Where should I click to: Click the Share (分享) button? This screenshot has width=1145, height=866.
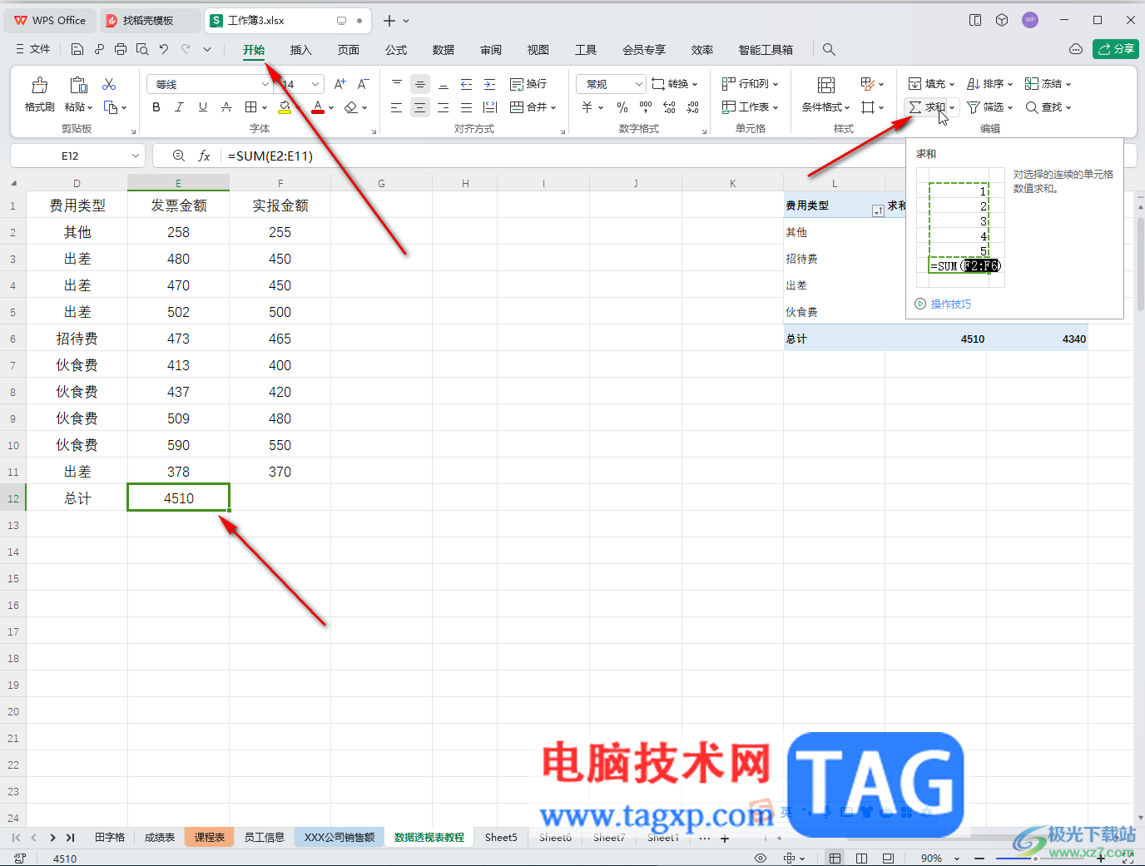[1116, 49]
